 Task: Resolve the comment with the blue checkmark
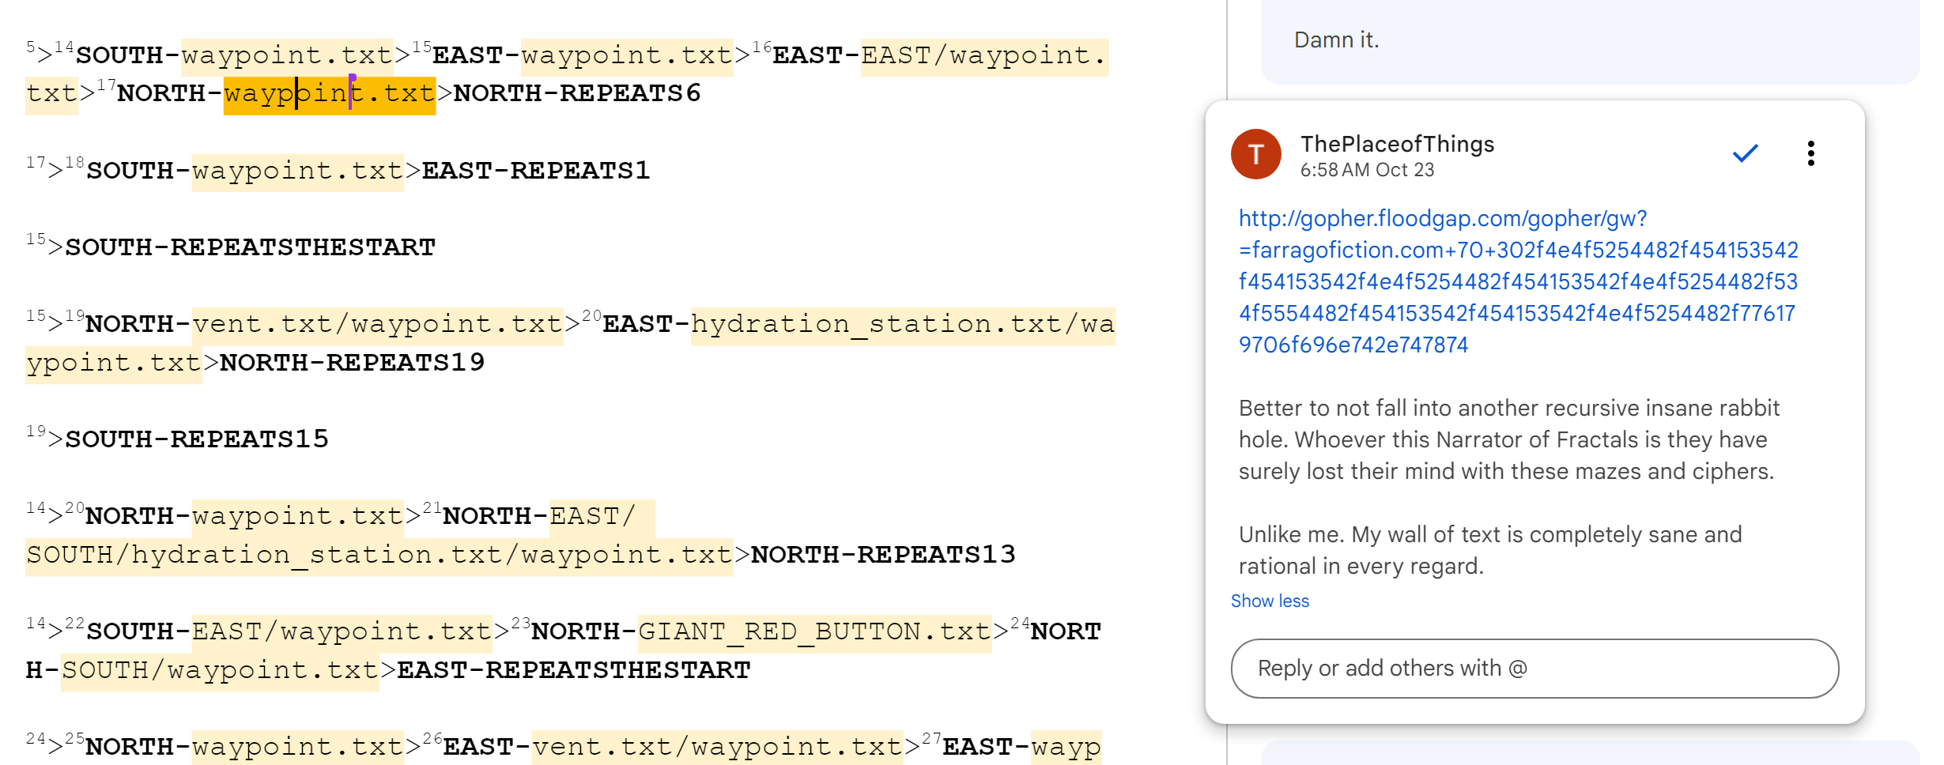(x=1745, y=153)
